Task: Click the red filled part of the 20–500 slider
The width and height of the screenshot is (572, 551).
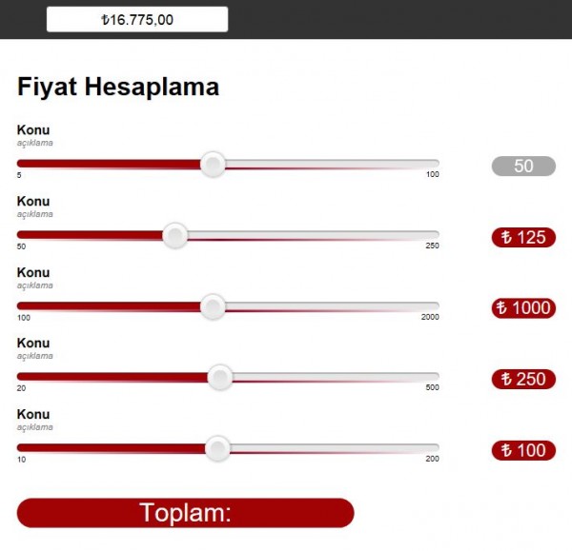Action: 114,378
